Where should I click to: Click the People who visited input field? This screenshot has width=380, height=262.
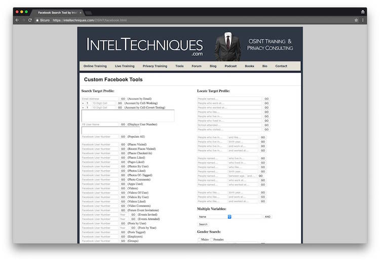click(230, 129)
